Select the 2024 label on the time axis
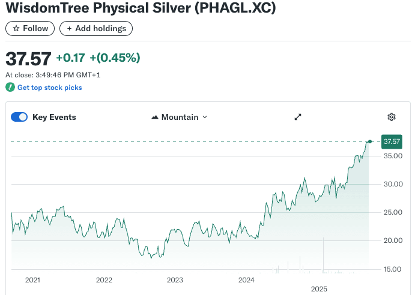This screenshot has height=295, width=412. (x=246, y=280)
